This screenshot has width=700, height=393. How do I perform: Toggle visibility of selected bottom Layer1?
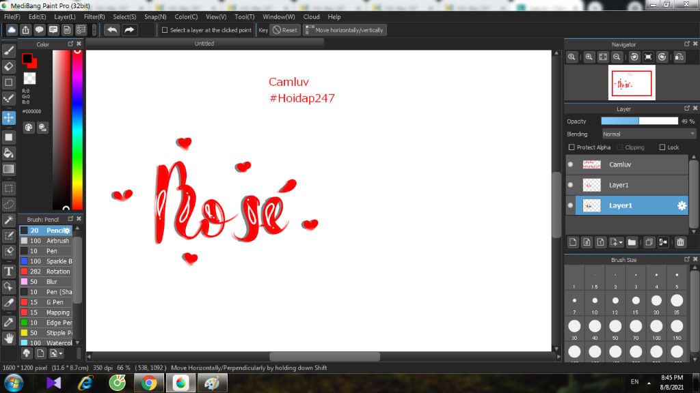click(x=571, y=205)
